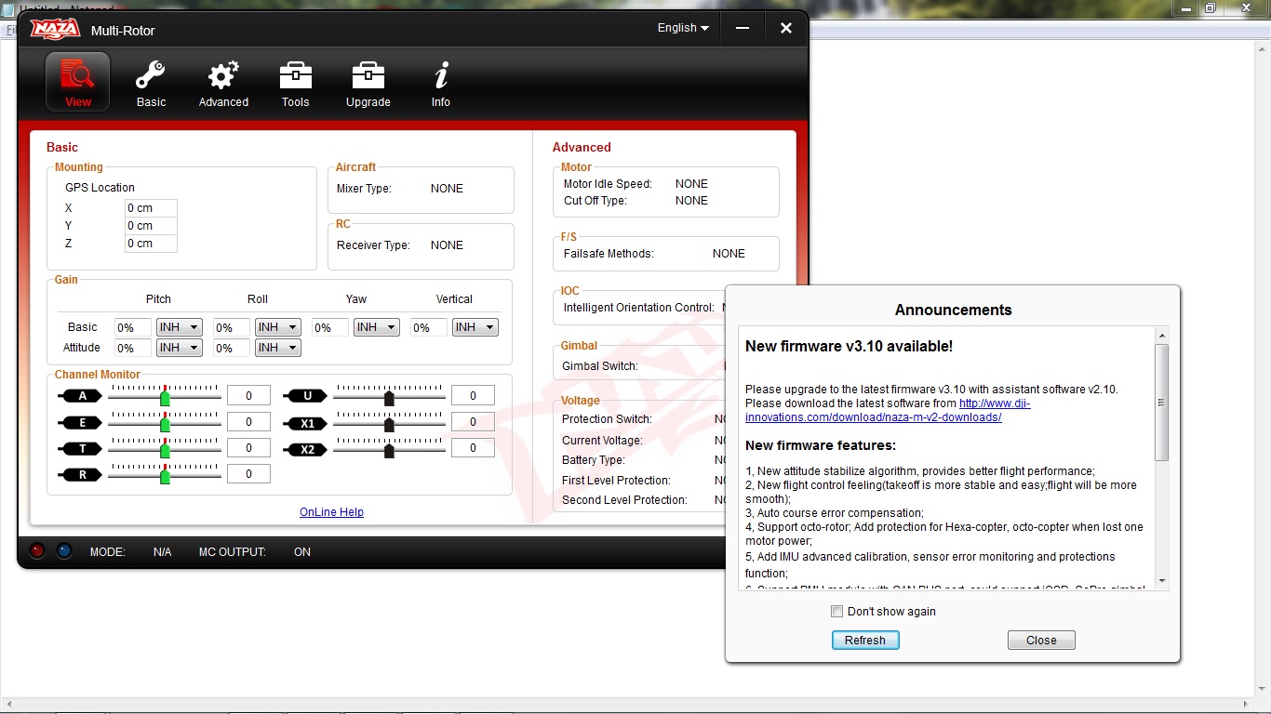
Task: Click the channel T slider handle
Action: pos(165,450)
